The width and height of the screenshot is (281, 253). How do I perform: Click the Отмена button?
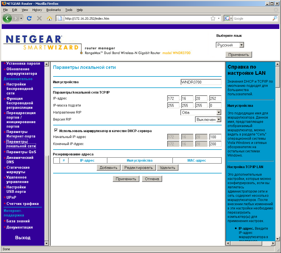click(x=152, y=179)
